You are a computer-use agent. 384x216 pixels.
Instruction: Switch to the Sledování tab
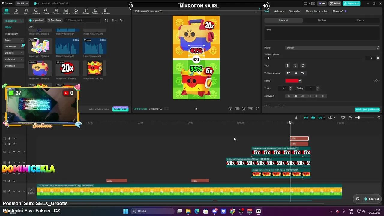(x=295, y=11)
